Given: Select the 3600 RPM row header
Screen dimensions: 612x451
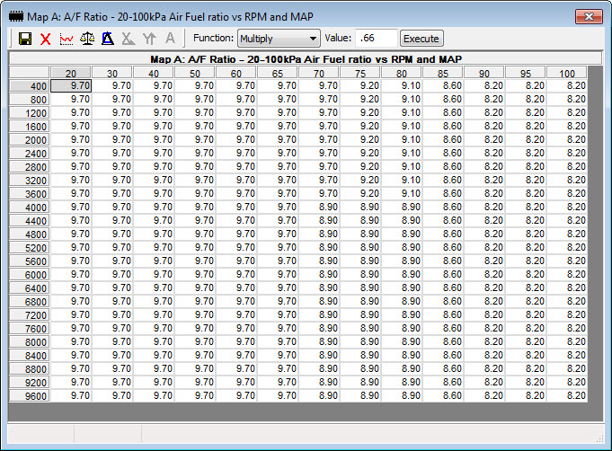Looking at the screenshot, I should tap(30, 193).
